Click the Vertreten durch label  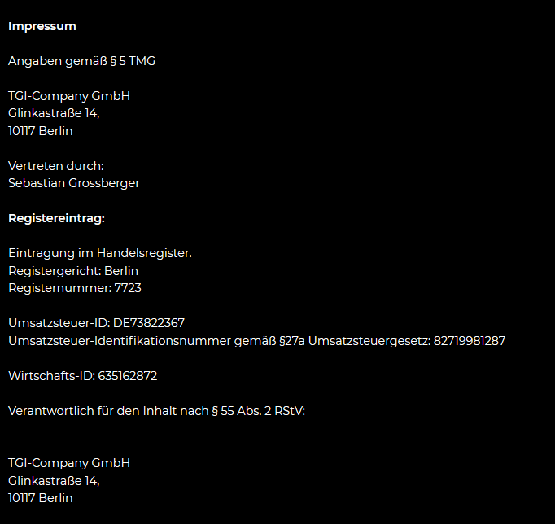pyautogui.click(x=56, y=166)
